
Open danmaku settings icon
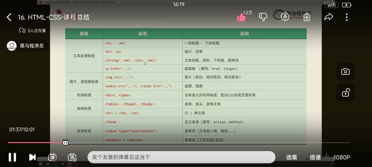coord(72,157)
